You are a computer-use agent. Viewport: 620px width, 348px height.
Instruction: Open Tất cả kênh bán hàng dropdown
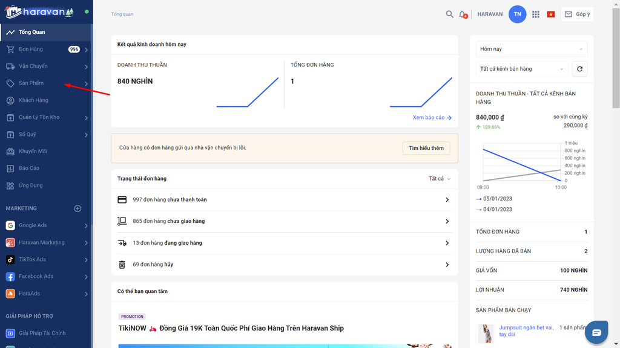click(522, 69)
